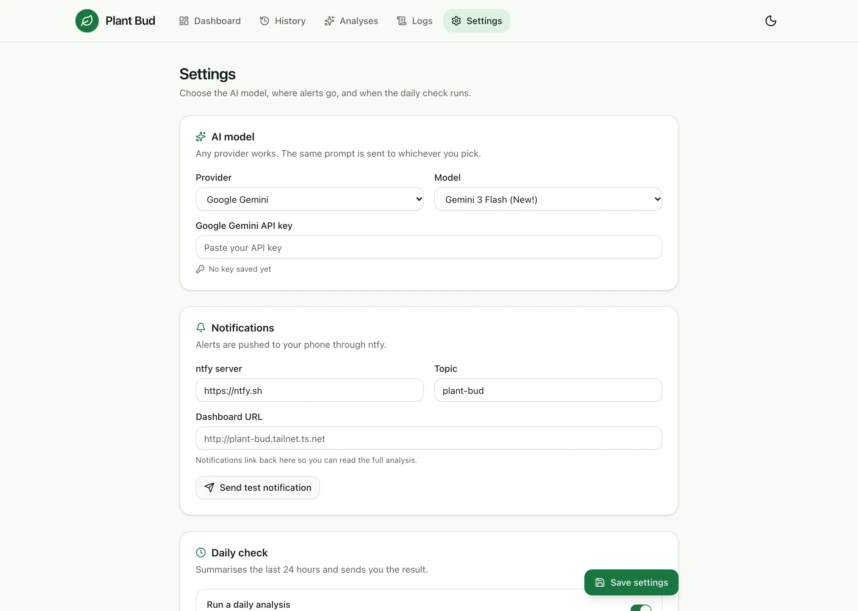Send a test notification
Image resolution: width=858 pixels, height=611 pixels.
click(x=258, y=487)
